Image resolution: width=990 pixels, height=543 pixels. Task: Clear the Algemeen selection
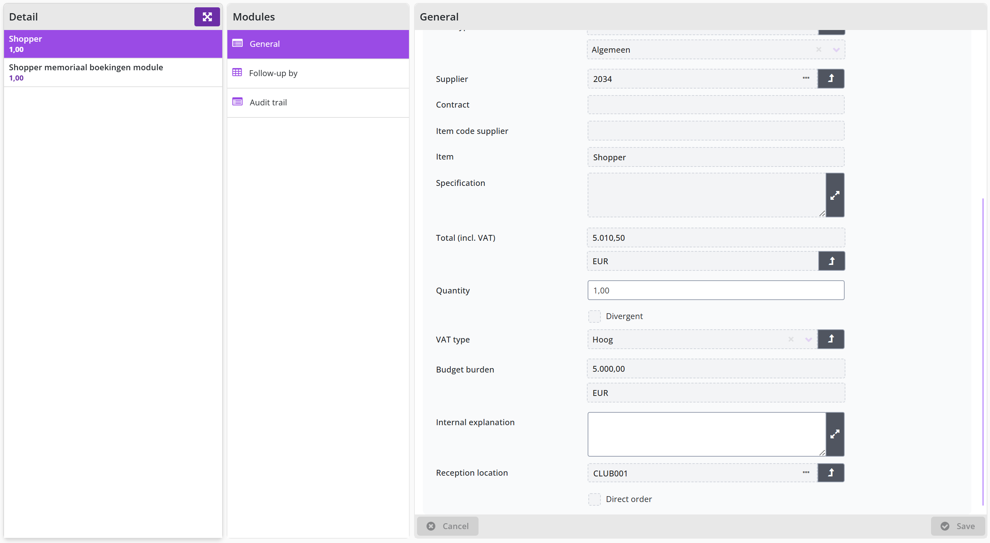pos(819,49)
